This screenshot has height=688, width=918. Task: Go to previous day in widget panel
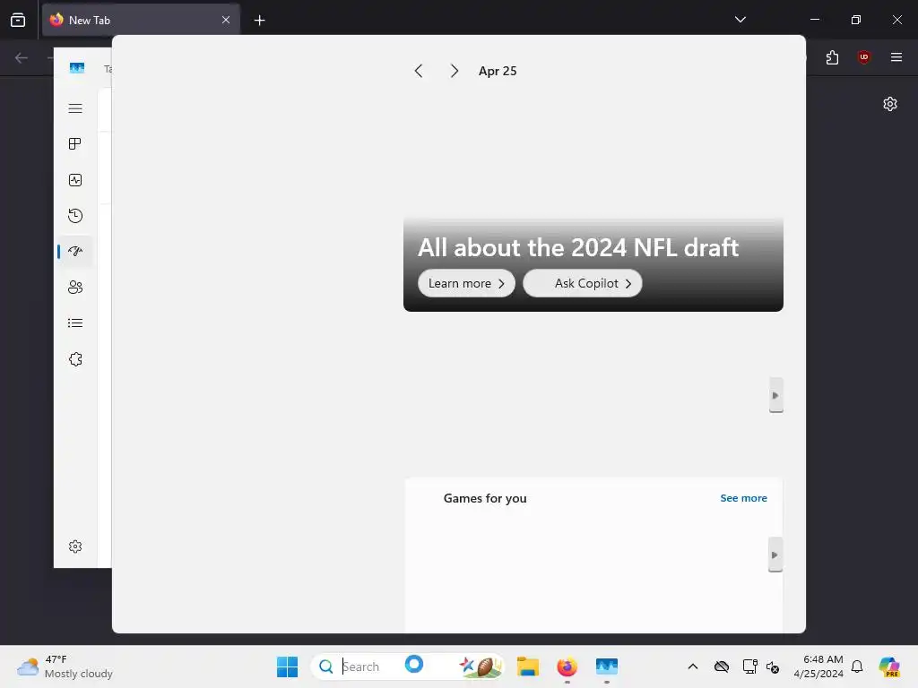pos(419,71)
